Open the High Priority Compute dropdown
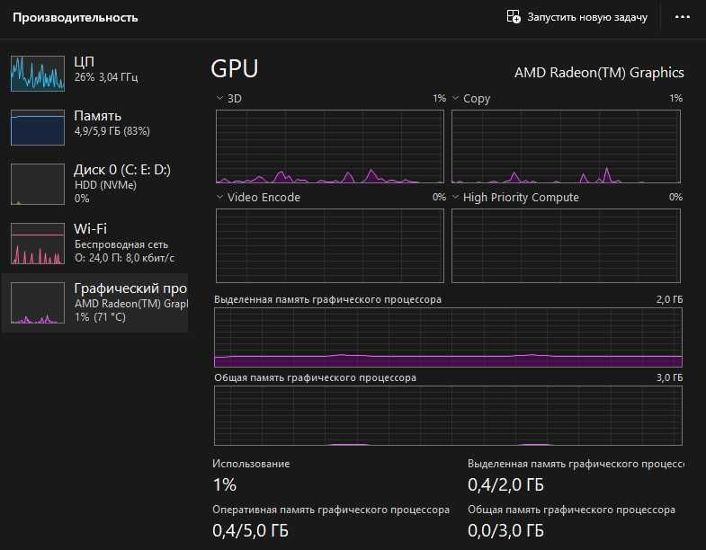This screenshot has height=550, width=706. 456,197
